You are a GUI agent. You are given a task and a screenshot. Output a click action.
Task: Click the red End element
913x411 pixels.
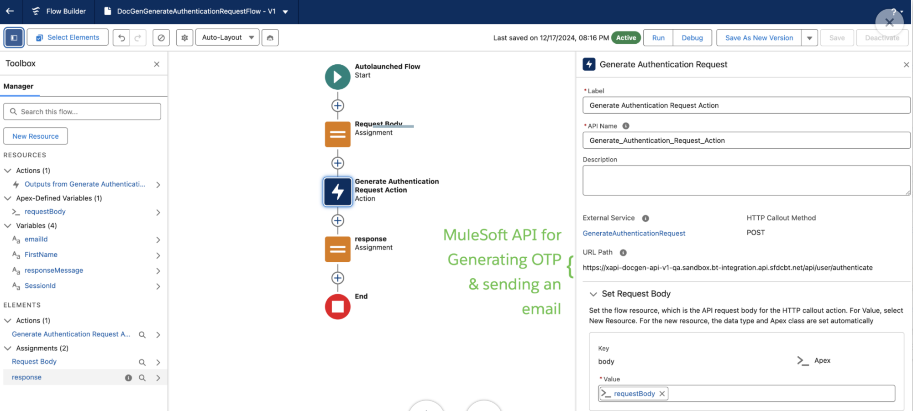(337, 307)
